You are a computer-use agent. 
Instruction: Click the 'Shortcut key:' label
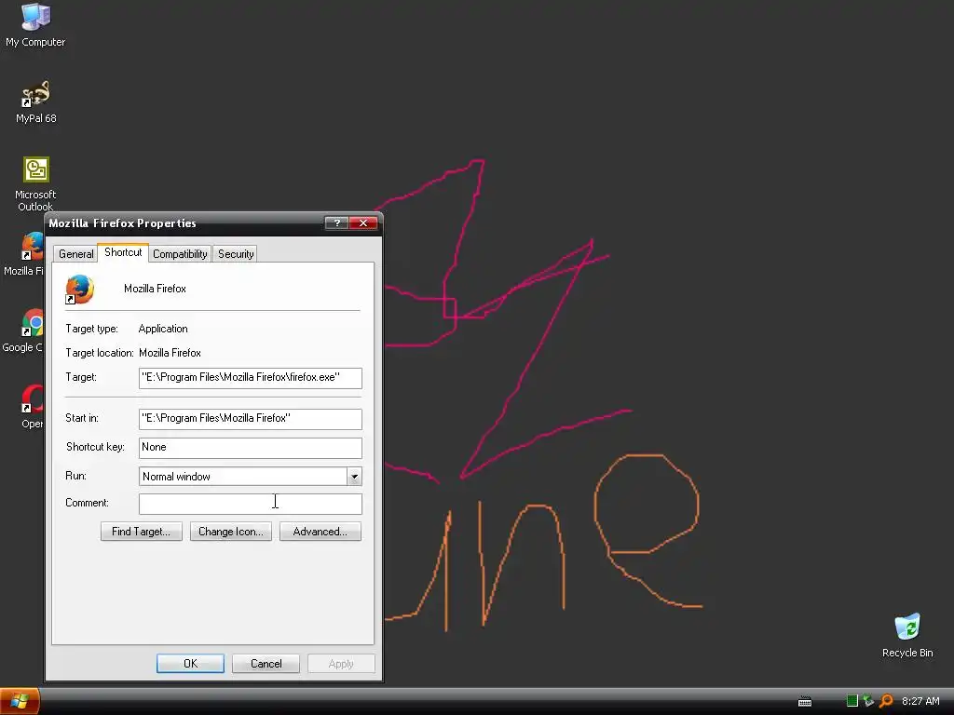coord(96,447)
